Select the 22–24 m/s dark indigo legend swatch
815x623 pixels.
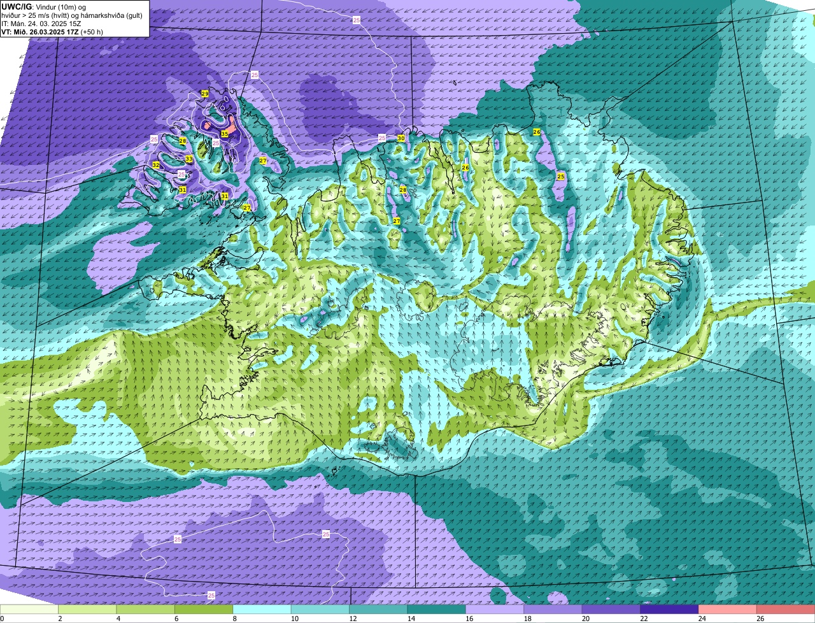tap(669, 609)
